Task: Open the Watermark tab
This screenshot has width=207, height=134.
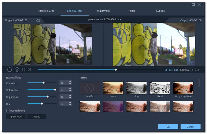Action: coord(103,11)
